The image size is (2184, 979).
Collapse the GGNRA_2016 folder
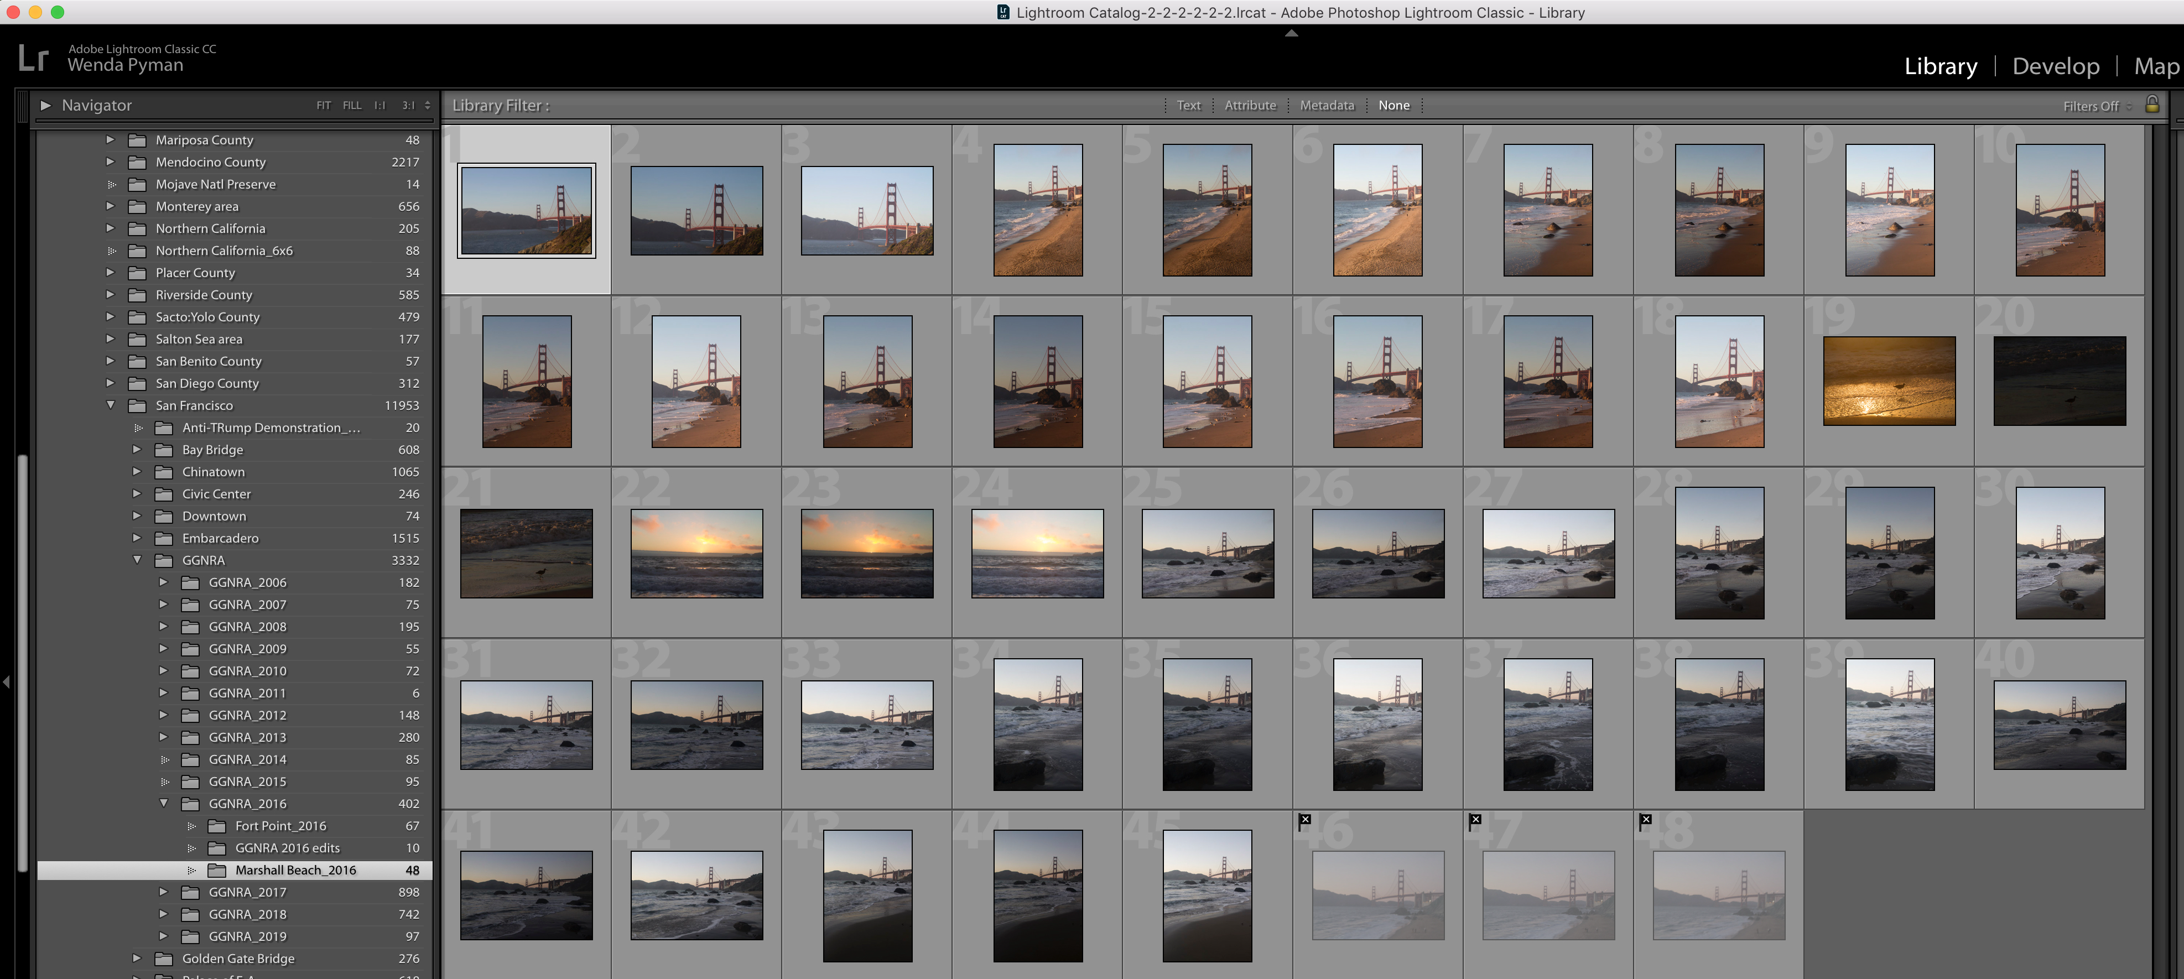click(x=164, y=803)
